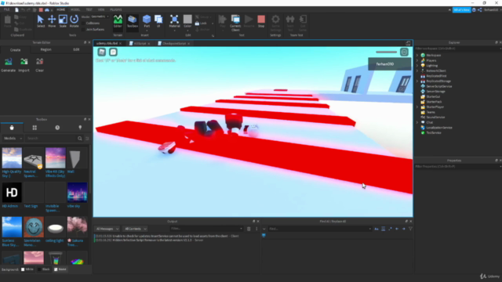502x282 pixels.
Task: Switch the Current Client view
Action: pos(235,23)
